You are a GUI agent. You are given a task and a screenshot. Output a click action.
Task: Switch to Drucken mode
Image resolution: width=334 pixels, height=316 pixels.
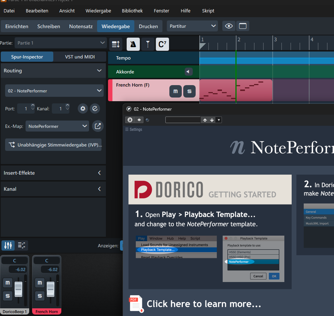[x=149, y=26]
